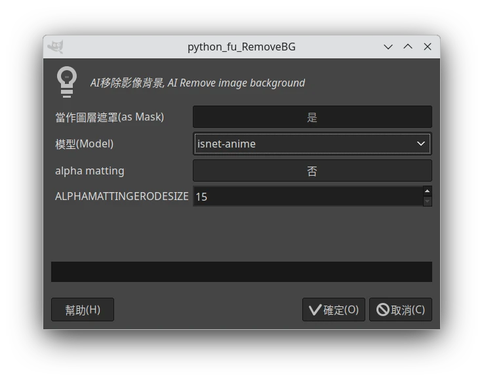Click the lightbulb hint icon
Screen dimensions: 484x381
click(x=67, y=82)
